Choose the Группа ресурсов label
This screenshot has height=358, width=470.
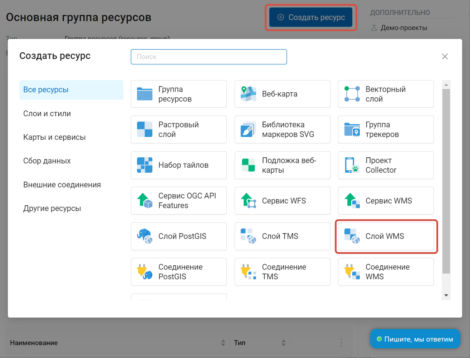click(x=175, y=94)
